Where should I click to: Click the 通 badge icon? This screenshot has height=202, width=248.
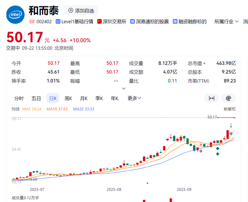coord(133,21)
